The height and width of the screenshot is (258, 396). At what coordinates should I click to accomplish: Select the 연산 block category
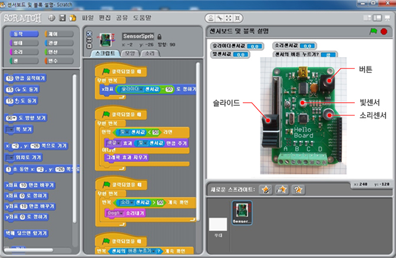pos(59,52)
